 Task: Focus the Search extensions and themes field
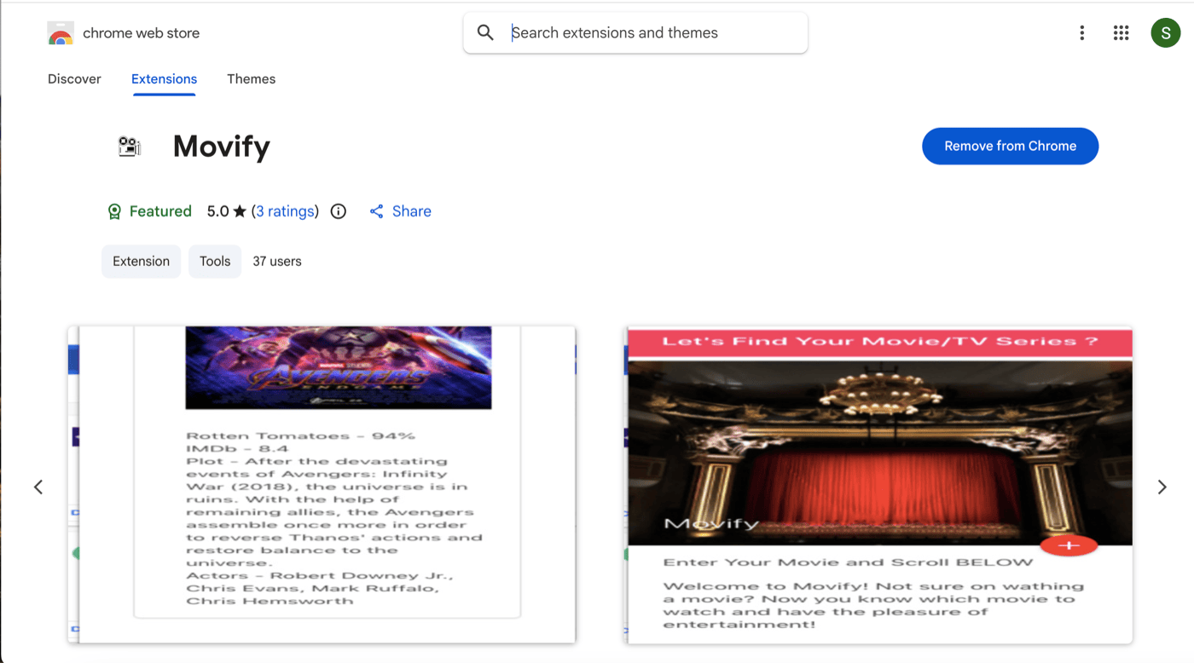(635, 32)
